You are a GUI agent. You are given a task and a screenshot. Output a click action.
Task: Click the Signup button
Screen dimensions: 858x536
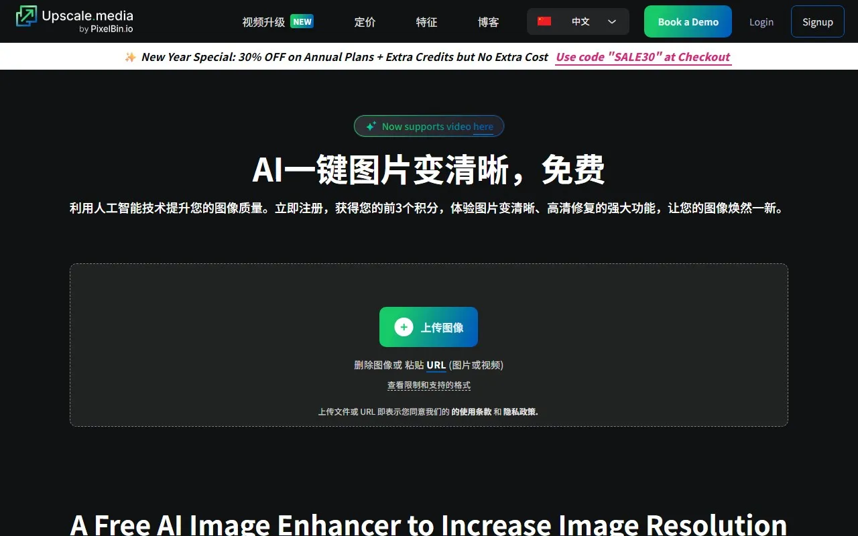click(817, 22)
